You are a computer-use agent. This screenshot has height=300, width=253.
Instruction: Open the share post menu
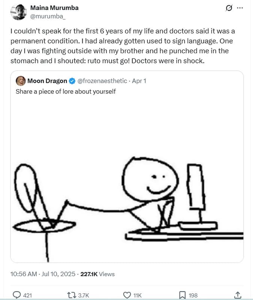[237, 295]
